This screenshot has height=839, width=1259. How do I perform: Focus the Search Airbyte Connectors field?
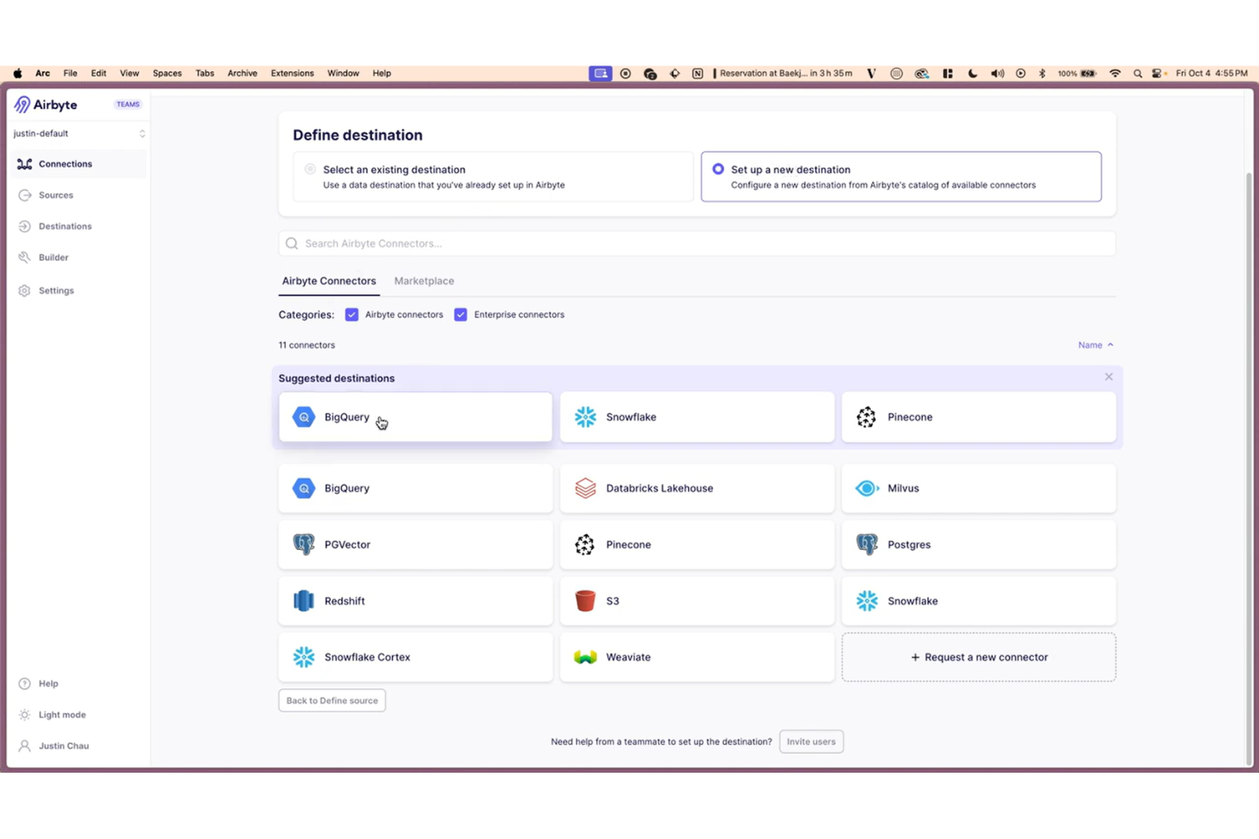[x=697, y=243]
